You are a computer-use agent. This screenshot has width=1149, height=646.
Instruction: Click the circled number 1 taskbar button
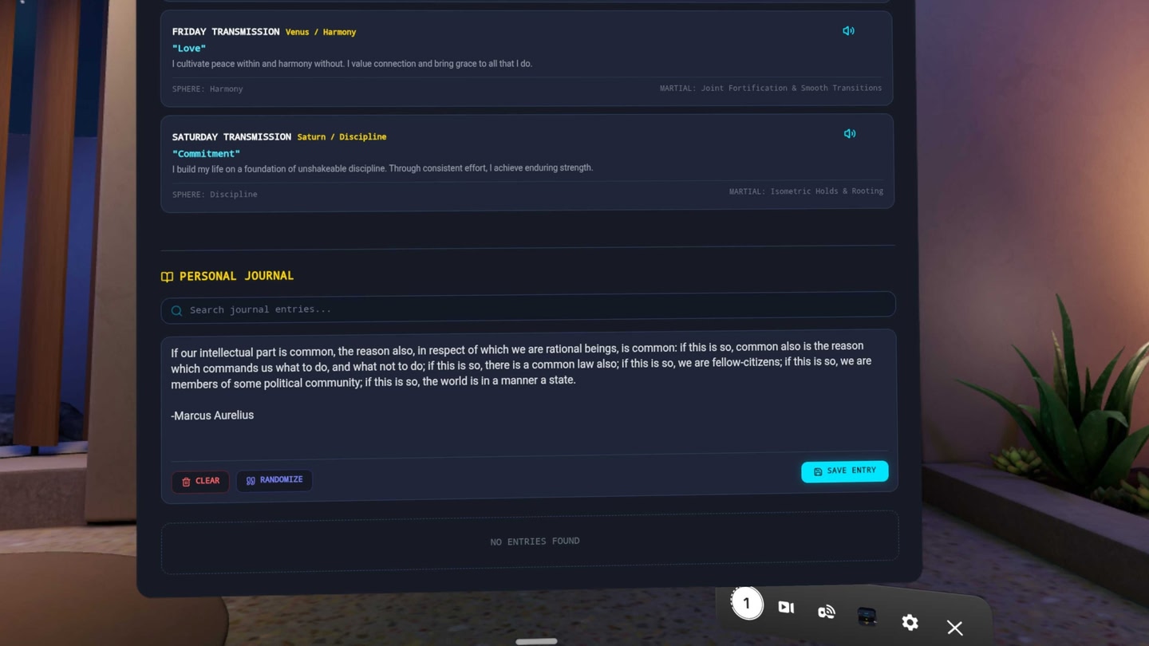[x=747, y=604]
